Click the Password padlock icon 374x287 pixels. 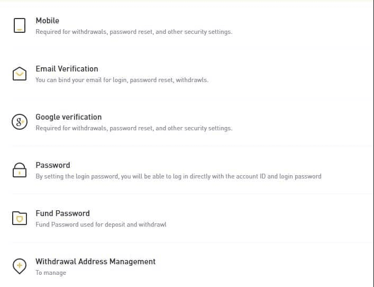click(19, 171)
